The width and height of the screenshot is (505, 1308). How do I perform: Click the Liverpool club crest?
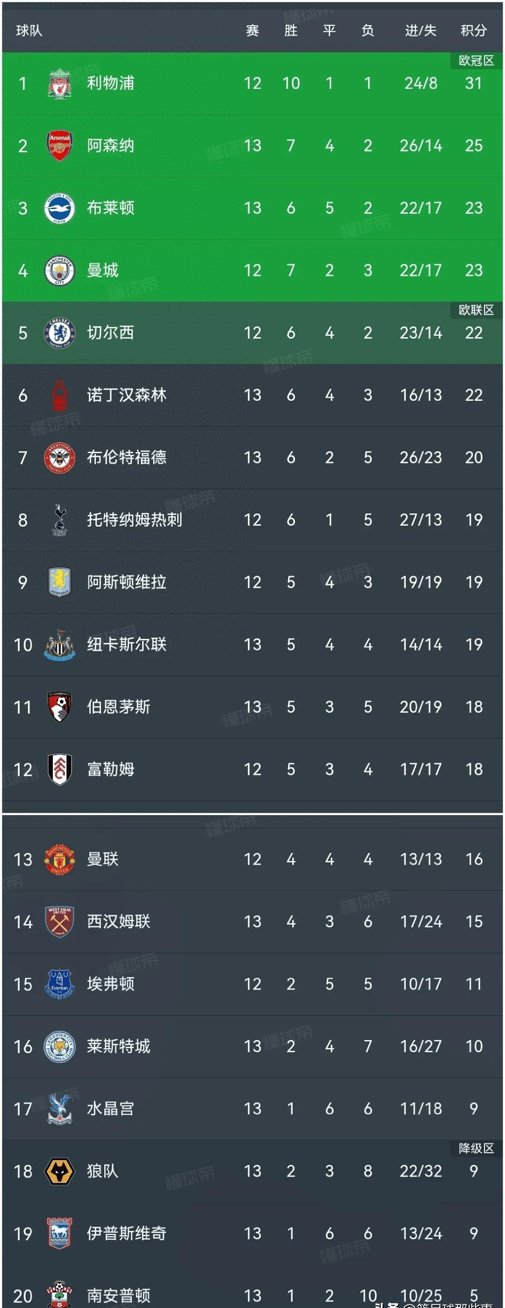tap(59, 83)
